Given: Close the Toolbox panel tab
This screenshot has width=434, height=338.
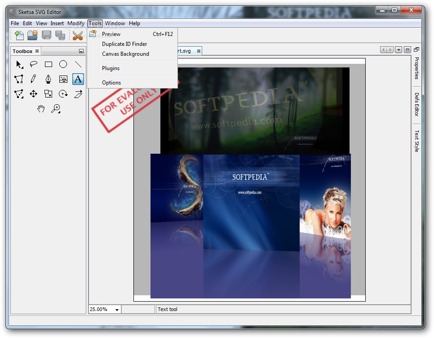Looking at the screenshot, I should [37, 51].
